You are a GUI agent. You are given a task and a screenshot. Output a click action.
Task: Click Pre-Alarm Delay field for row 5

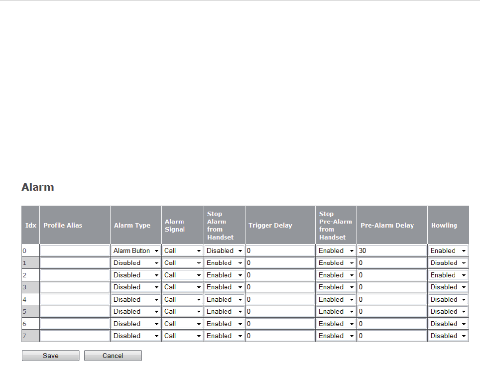point(392,311)
